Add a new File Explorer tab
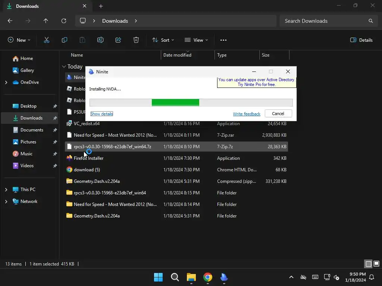Screen dimensions: 382x286 [x=101, y=6]
